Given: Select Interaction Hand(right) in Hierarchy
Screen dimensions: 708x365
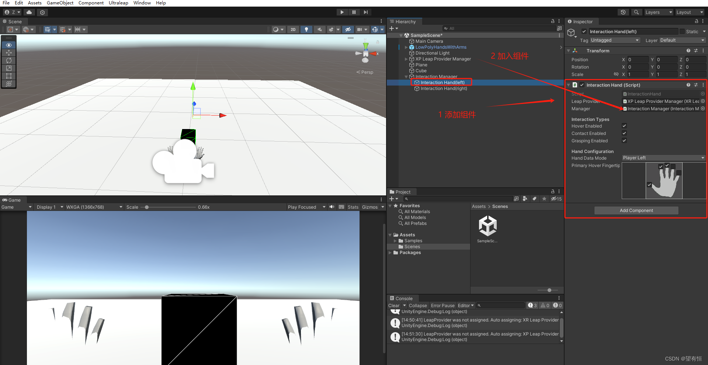Looking at the screenshot, I should pyautogui.click(x=444, y=88).
